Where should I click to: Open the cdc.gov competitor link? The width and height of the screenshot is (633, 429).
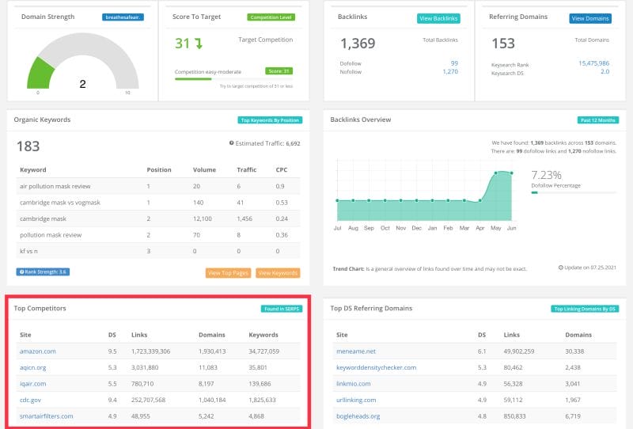click(x=30, y=400)
